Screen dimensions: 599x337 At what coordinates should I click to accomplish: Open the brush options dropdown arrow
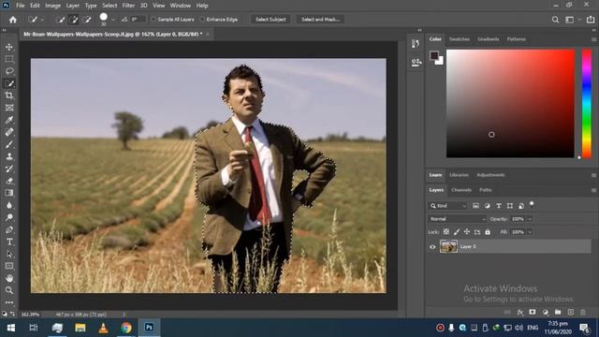(113, 20)
